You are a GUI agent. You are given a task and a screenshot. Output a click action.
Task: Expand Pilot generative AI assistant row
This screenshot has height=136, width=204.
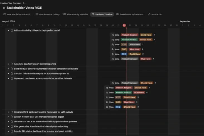click(x=8, y=127)
